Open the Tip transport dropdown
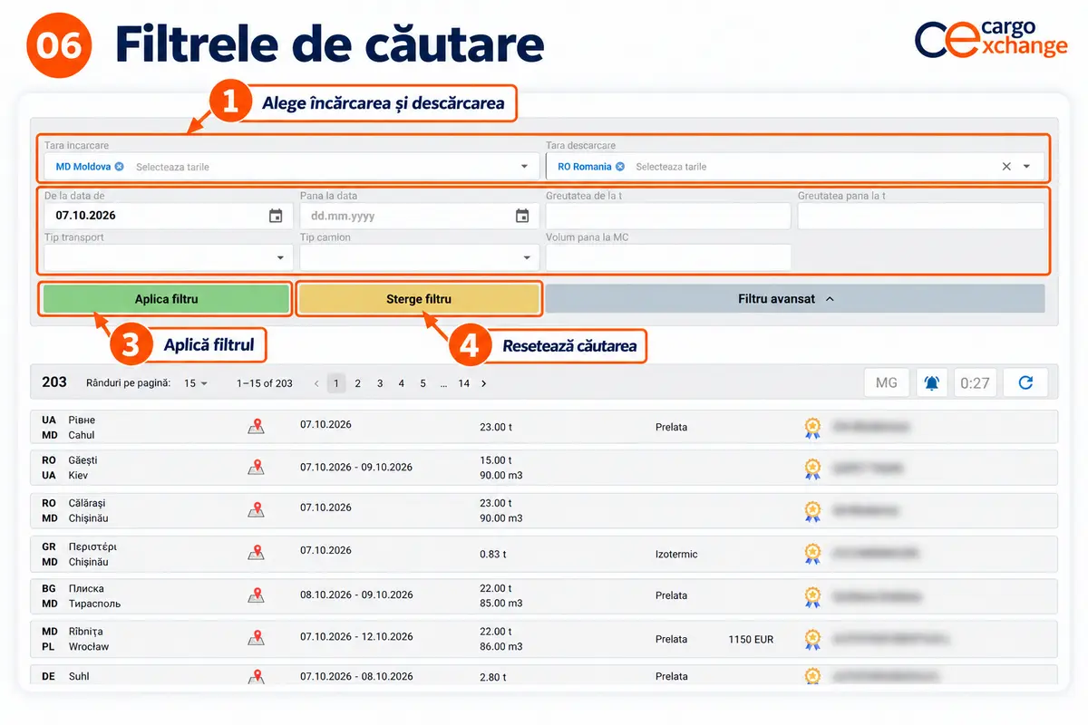Image resolution: width=1088 pixels, height=725 pixels. pos(168,257)
